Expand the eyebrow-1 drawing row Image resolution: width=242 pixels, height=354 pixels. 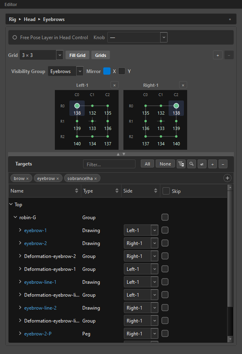click(x=20, y=230)
